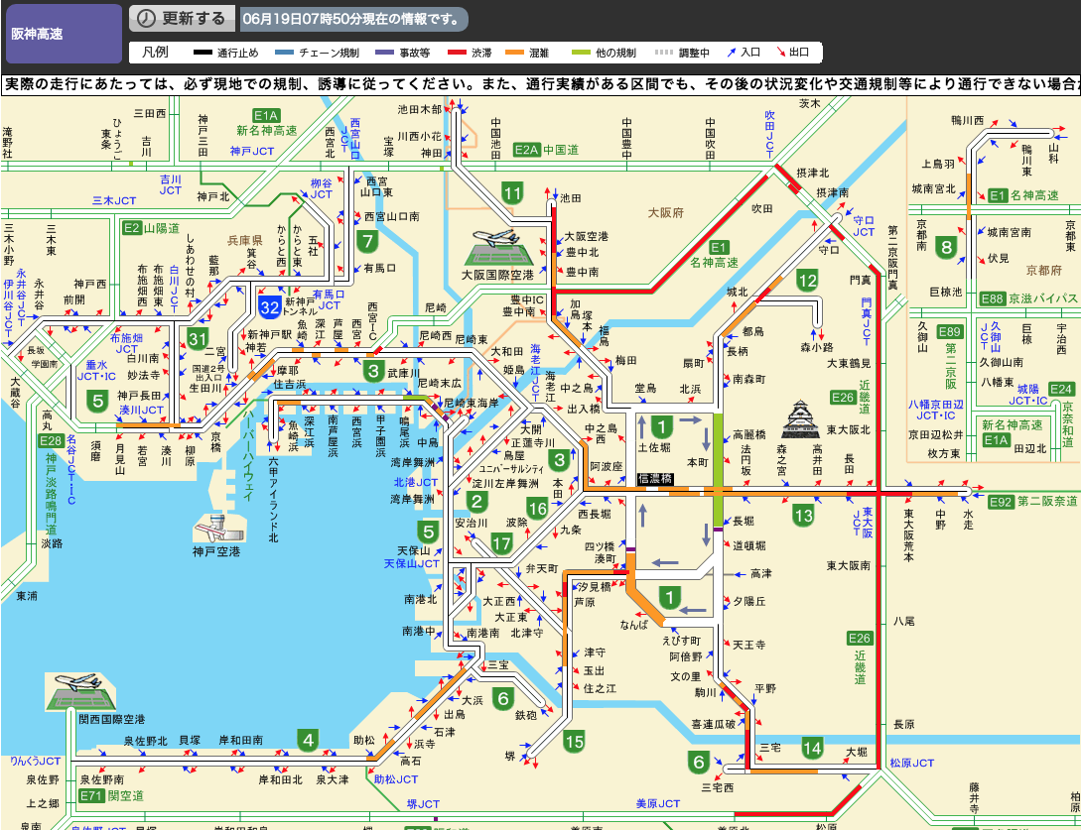Select the 阪神高速 tab
Viewport: 1082px width, 830px height.
[x=63, y=34]
